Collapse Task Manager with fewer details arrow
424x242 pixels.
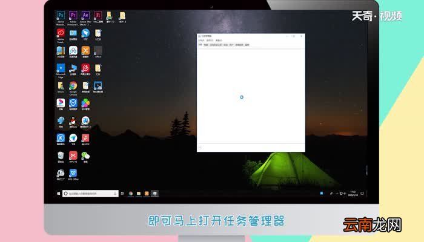coord(200,148)
